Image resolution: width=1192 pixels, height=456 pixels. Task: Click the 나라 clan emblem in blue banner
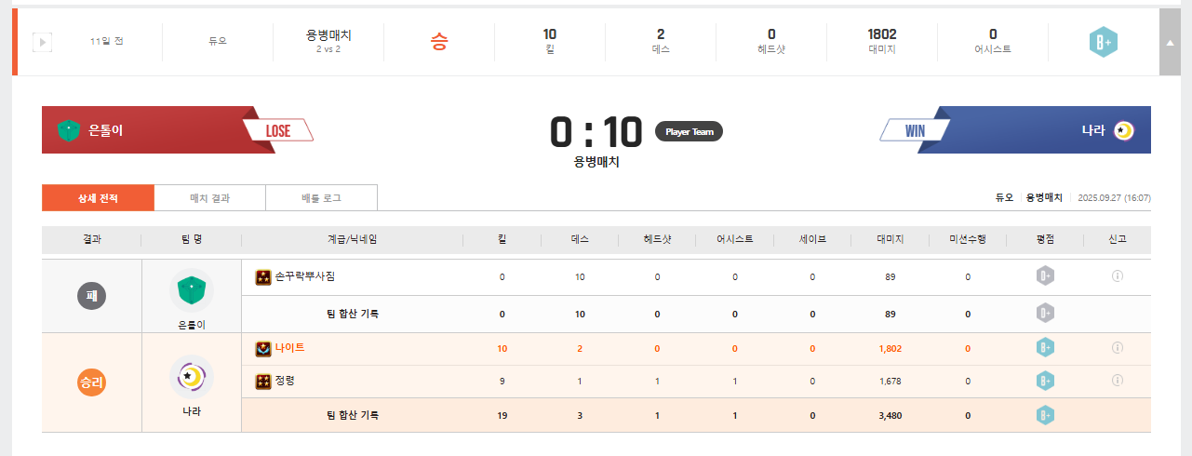coord(1123,130)
